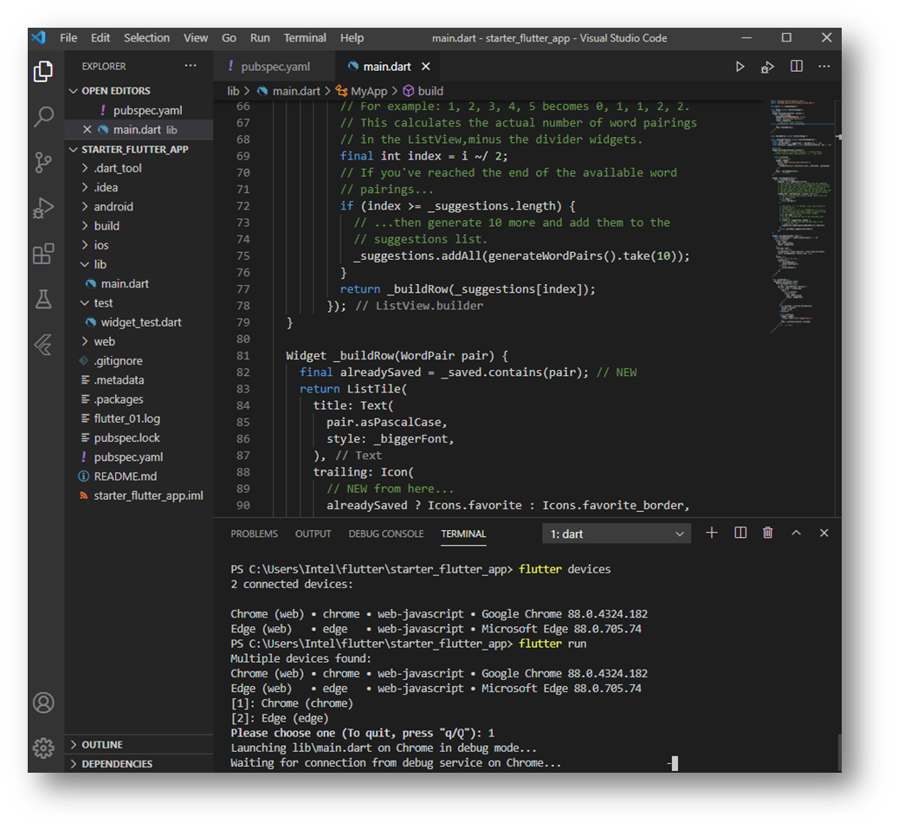
Task: Open the Explorer view in activity bar
Action: click(x=43, y=72)
